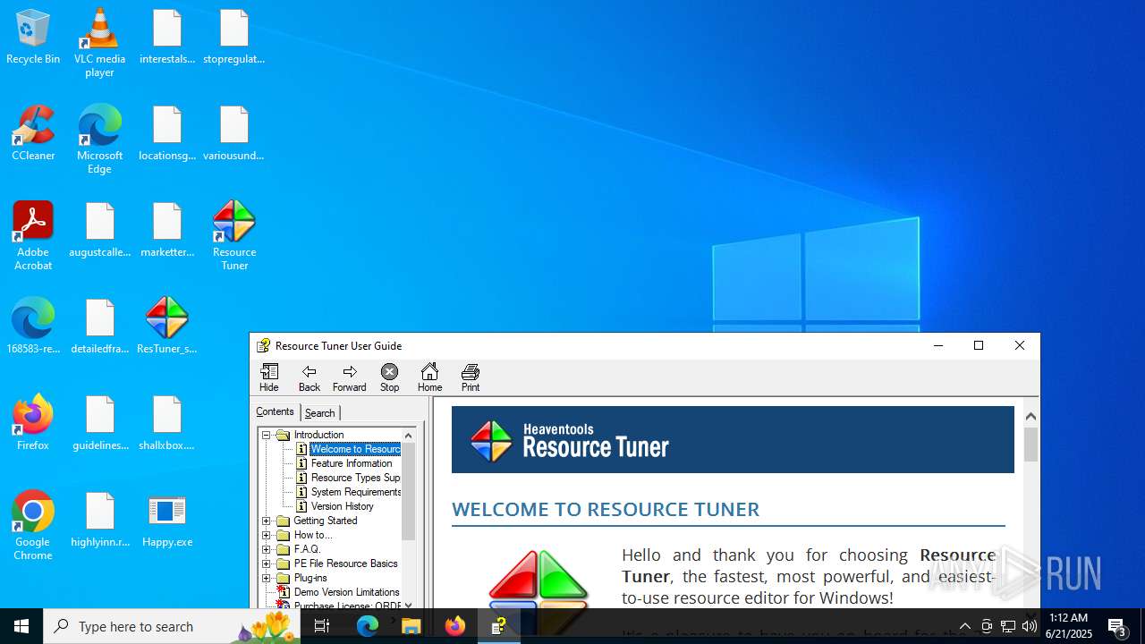Select the CCleaner desktop shortcut
The width and height of the screenshot is (1145, 644).
pos(33,134)
